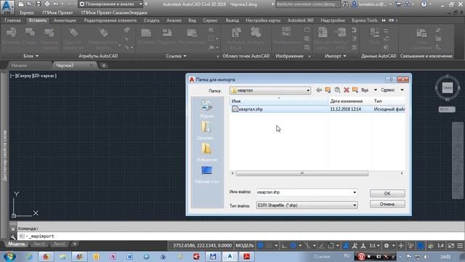This screenshot has width=465, height=262.
Task: Select the квартал.shp file in list
Action: point(318,109)
